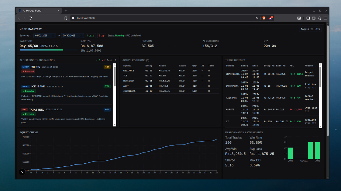Click the Return 37.50% value
The height and width of the screenshot is (191, 341).
click(x=148, y=46)
